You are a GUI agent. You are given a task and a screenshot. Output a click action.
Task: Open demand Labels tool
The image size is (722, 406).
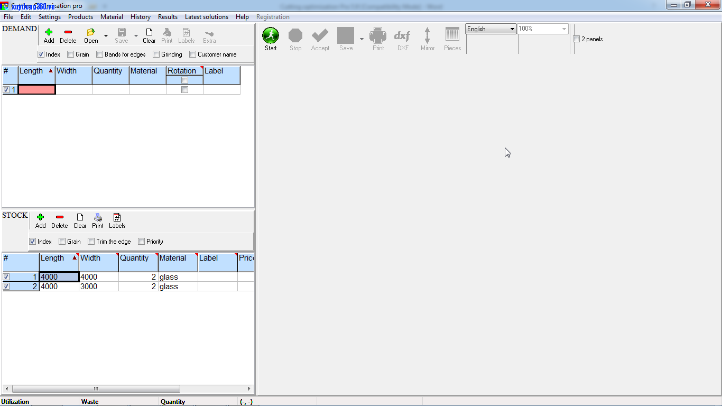pos(186,35)
